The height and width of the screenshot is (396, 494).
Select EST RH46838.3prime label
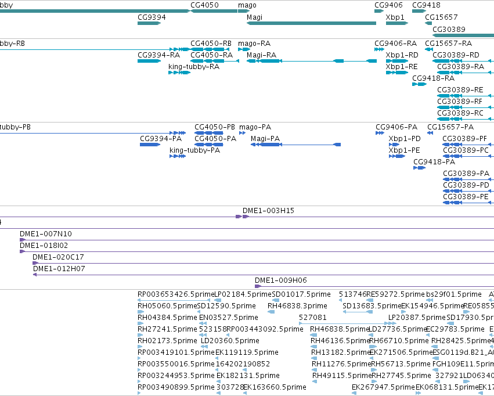tap(297, 306)
